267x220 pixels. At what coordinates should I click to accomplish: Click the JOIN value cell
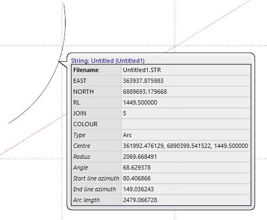[186, 113]
